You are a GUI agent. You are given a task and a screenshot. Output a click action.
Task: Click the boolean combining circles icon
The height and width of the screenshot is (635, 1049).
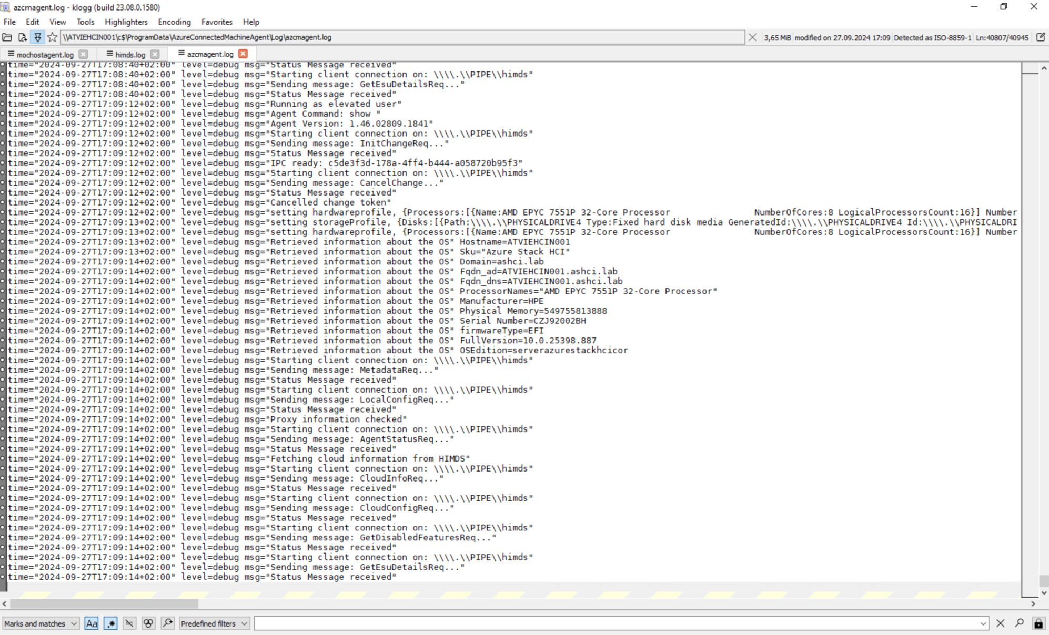point(148,623)
